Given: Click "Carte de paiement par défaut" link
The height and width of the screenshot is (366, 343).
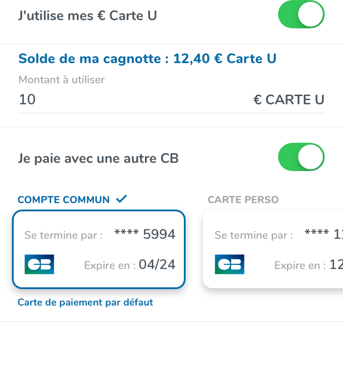Looking at the screenshot, I should coord(86,302).
